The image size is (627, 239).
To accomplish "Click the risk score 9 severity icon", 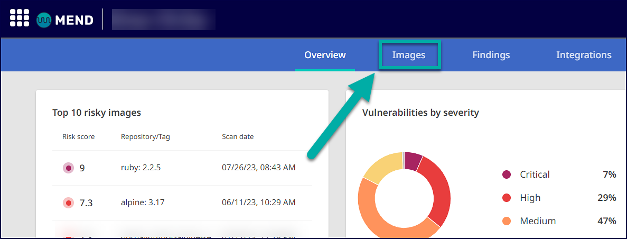I will [x=68, y=168].
